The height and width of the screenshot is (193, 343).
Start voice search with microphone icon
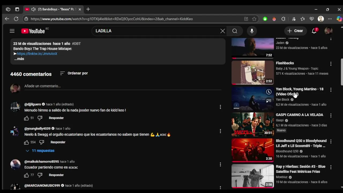(x=252, y=31)
